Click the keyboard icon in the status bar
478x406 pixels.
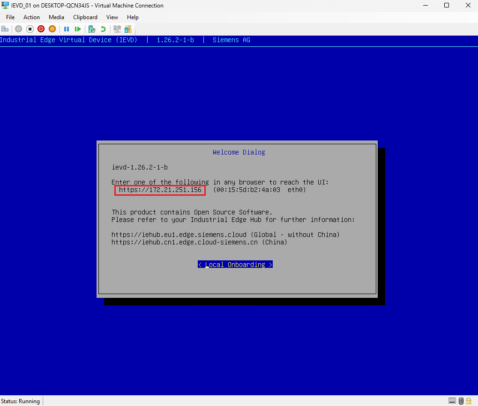452,401
